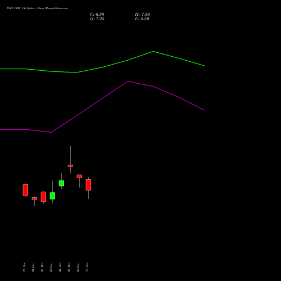Screen dimensions: 281x281
Task: Click the red candlestick for 02 Dec
Action: point(43,197)
